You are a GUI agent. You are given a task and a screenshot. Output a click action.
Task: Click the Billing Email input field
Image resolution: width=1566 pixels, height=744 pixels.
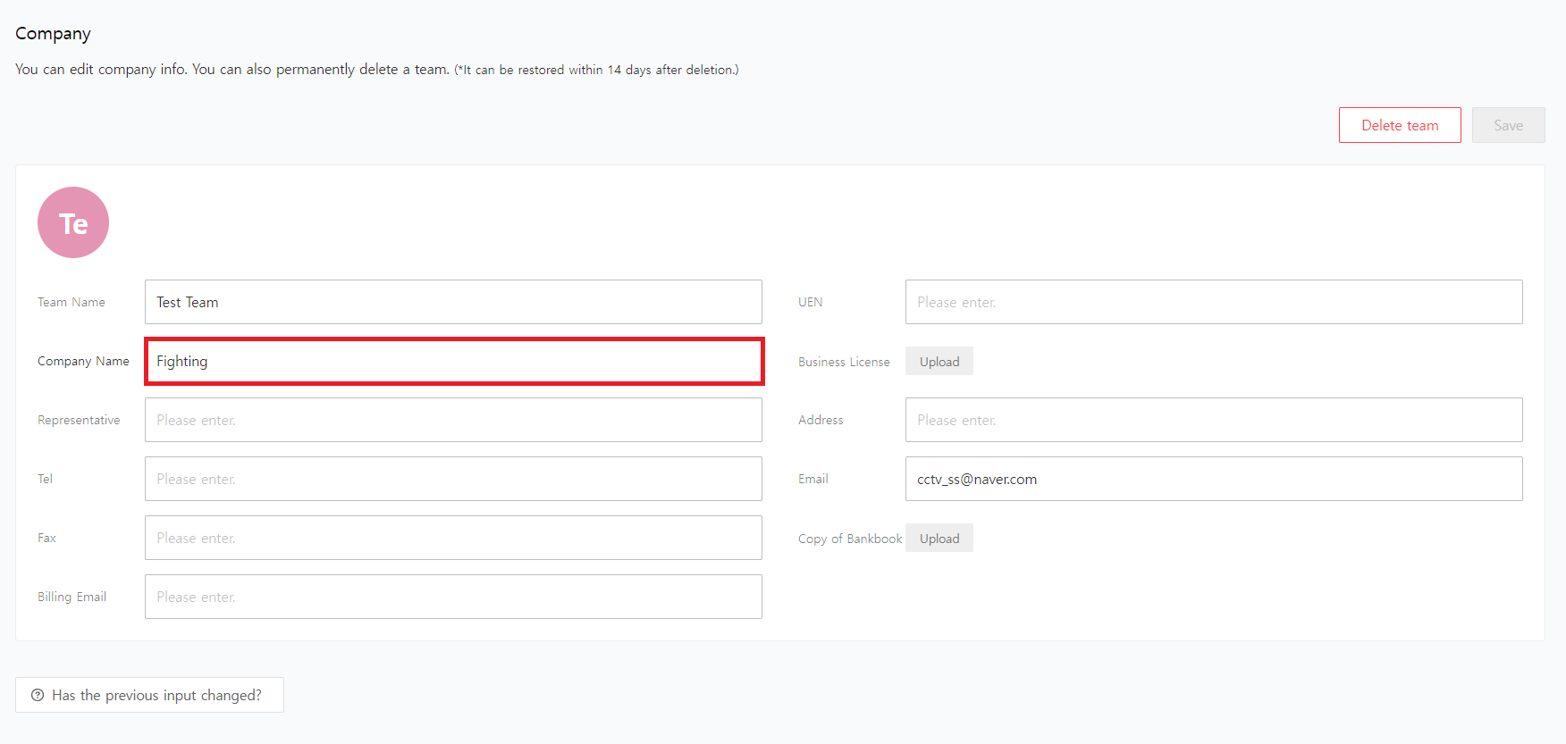pos(453,597)
